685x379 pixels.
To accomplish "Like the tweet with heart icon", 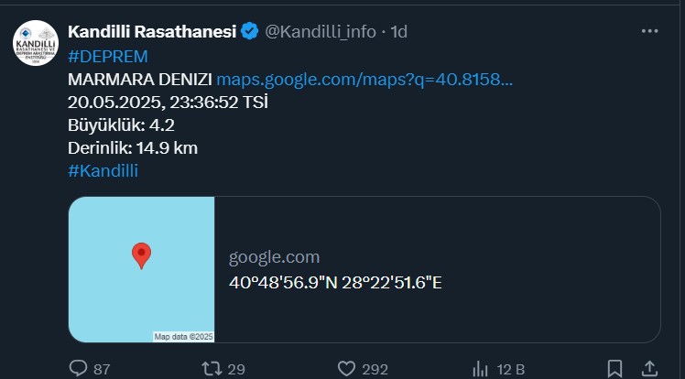I will 346,369.
